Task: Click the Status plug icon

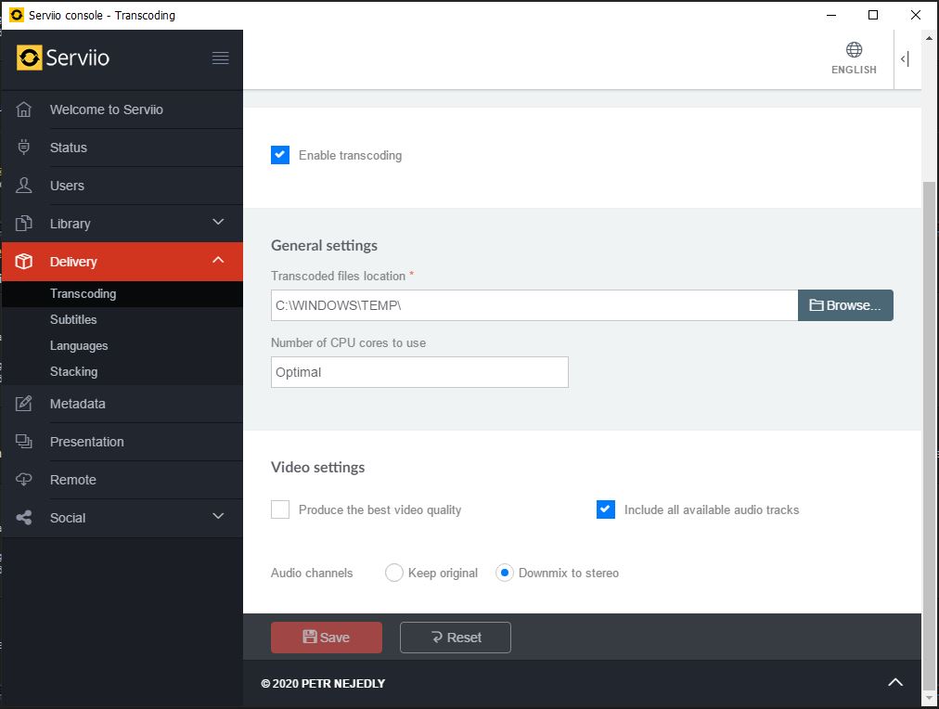Action: (24, 148)
